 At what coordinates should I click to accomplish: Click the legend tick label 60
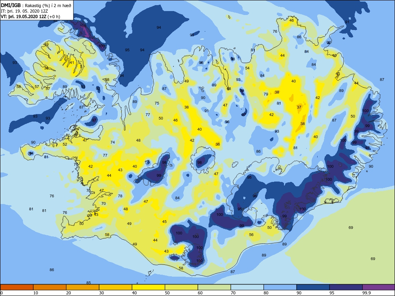[x=200, y=293]
